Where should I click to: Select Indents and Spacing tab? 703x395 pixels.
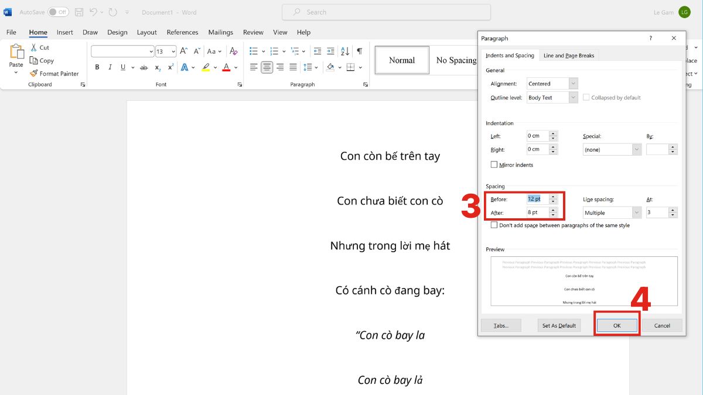tap(510, 56)
